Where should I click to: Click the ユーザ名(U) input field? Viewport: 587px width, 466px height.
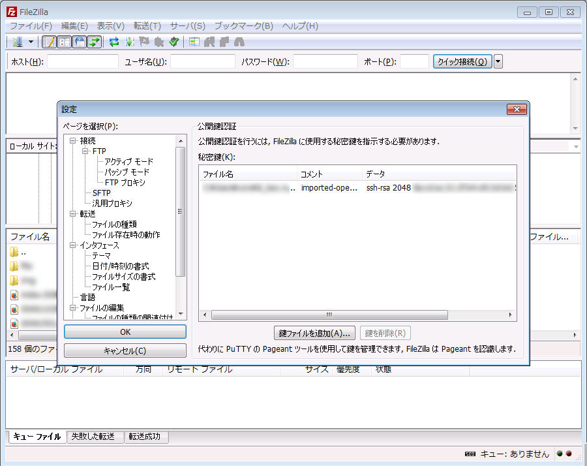click(x=203, y=61)
